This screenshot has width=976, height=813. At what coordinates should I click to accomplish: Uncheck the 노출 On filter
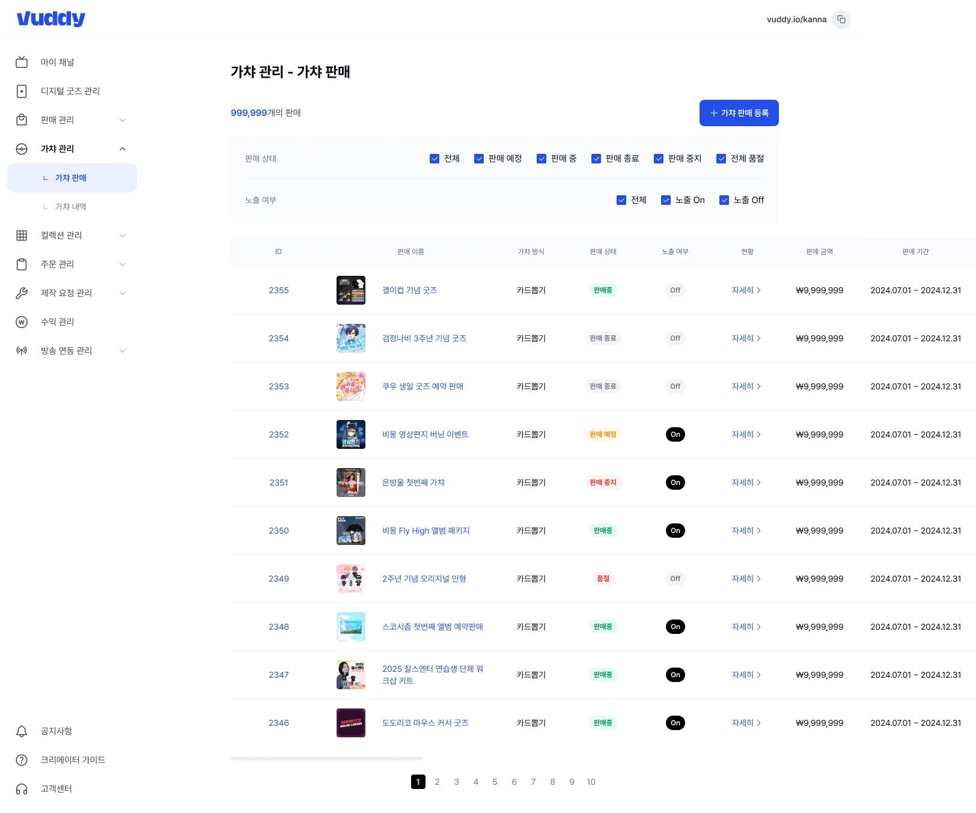(666, 200)
